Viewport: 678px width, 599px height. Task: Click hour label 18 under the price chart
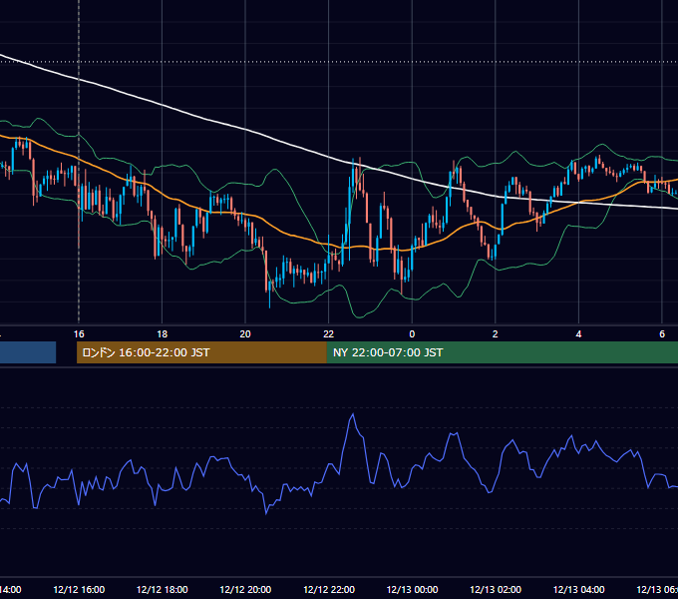(163, 334)
